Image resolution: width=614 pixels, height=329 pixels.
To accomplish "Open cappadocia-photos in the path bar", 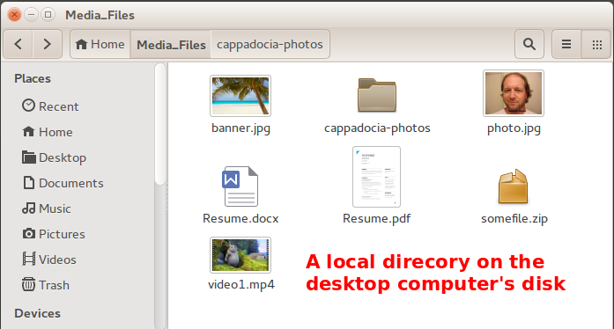I will click(270, 44).
